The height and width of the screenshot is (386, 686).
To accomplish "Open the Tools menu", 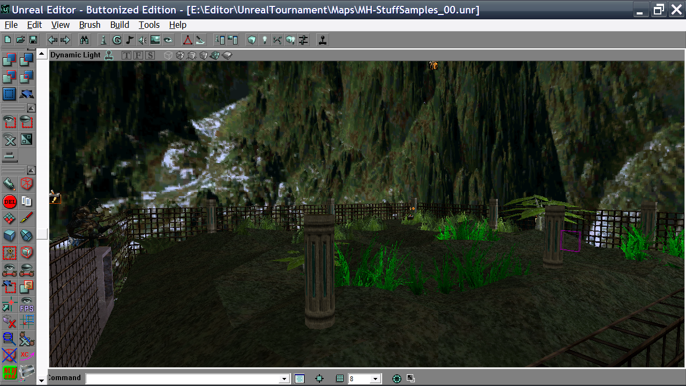I will (x=149, y=25).
